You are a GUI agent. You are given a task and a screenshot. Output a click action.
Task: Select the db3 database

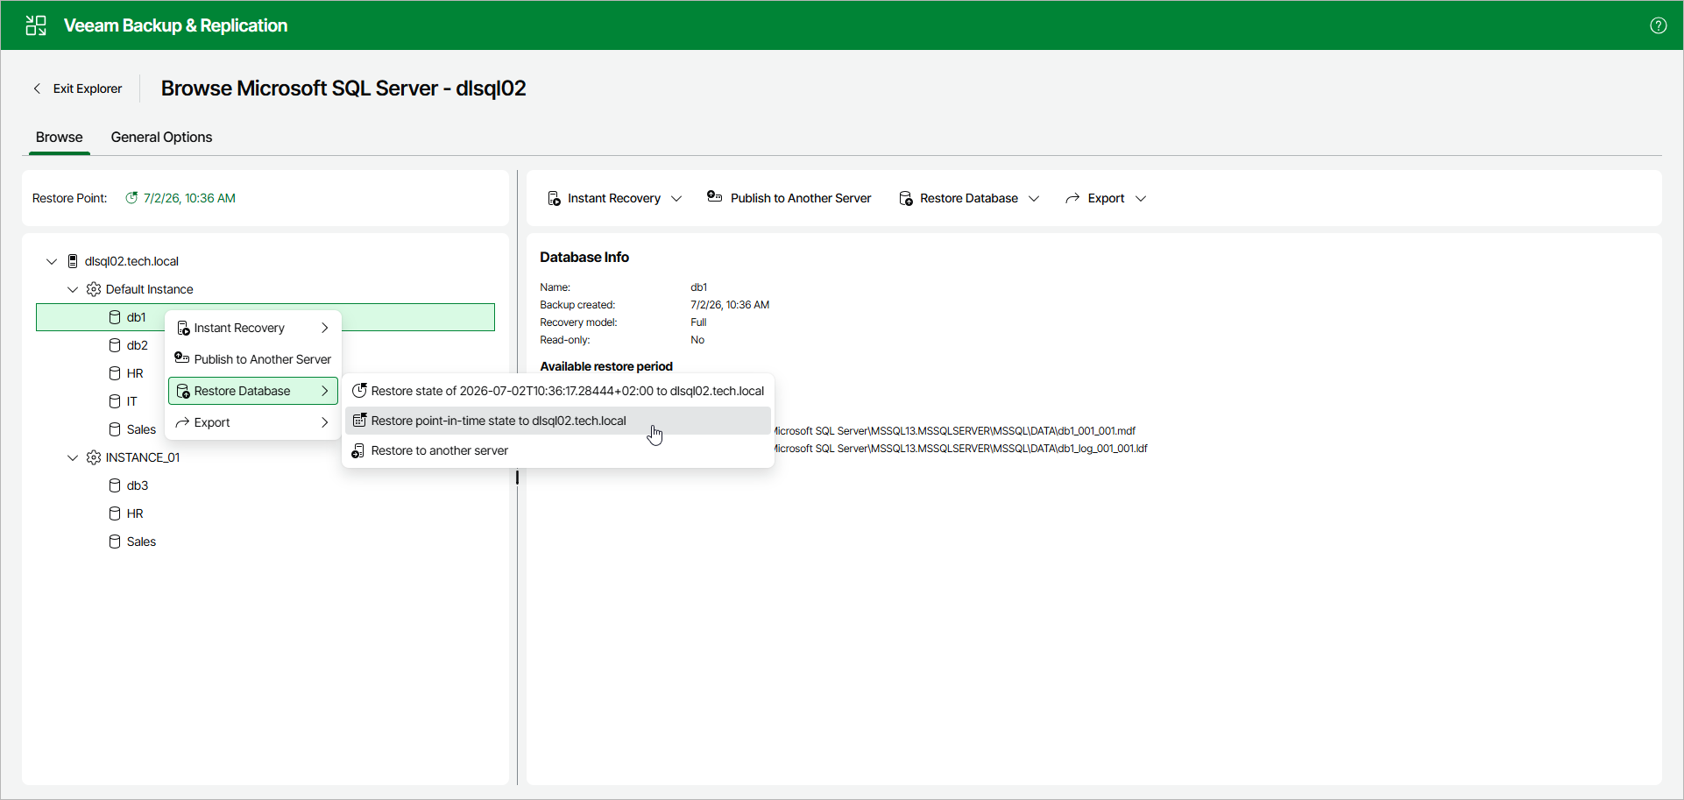click(x=138, y=485)
